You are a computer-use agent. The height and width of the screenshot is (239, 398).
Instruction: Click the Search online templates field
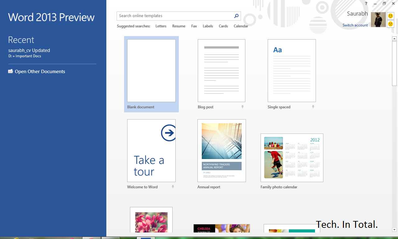point(174,16)
